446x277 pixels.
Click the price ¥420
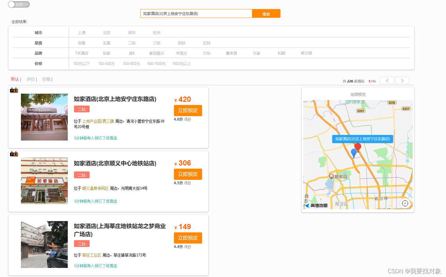point(183,99)
